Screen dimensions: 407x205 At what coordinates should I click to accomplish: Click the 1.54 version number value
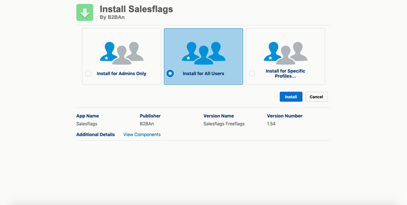(x=271, y=124)
